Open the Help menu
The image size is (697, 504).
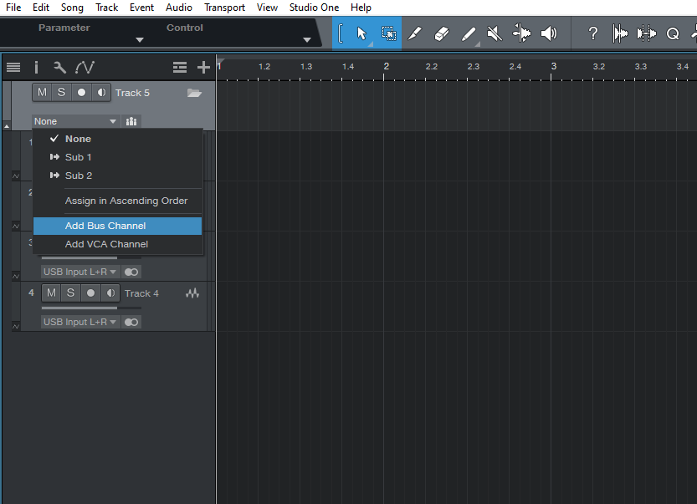pyautogui.click(x=361, y=8)
